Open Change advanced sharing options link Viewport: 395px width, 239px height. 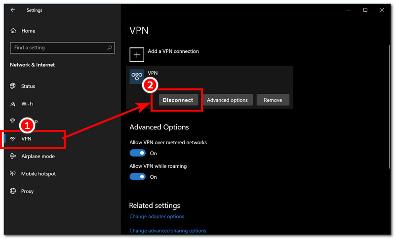coord(167,231)
